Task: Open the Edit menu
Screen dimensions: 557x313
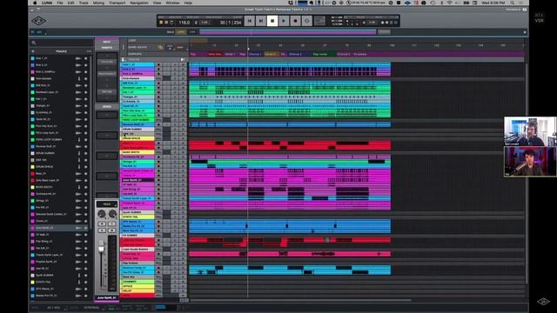Action: tap(71, 3)
